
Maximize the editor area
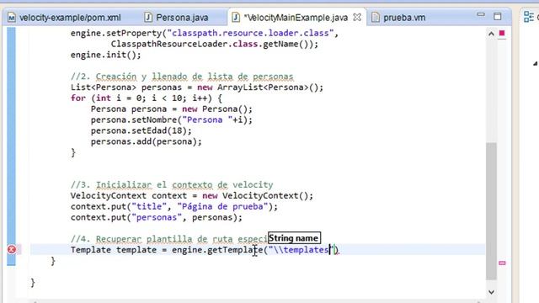(x=498, y=16)
